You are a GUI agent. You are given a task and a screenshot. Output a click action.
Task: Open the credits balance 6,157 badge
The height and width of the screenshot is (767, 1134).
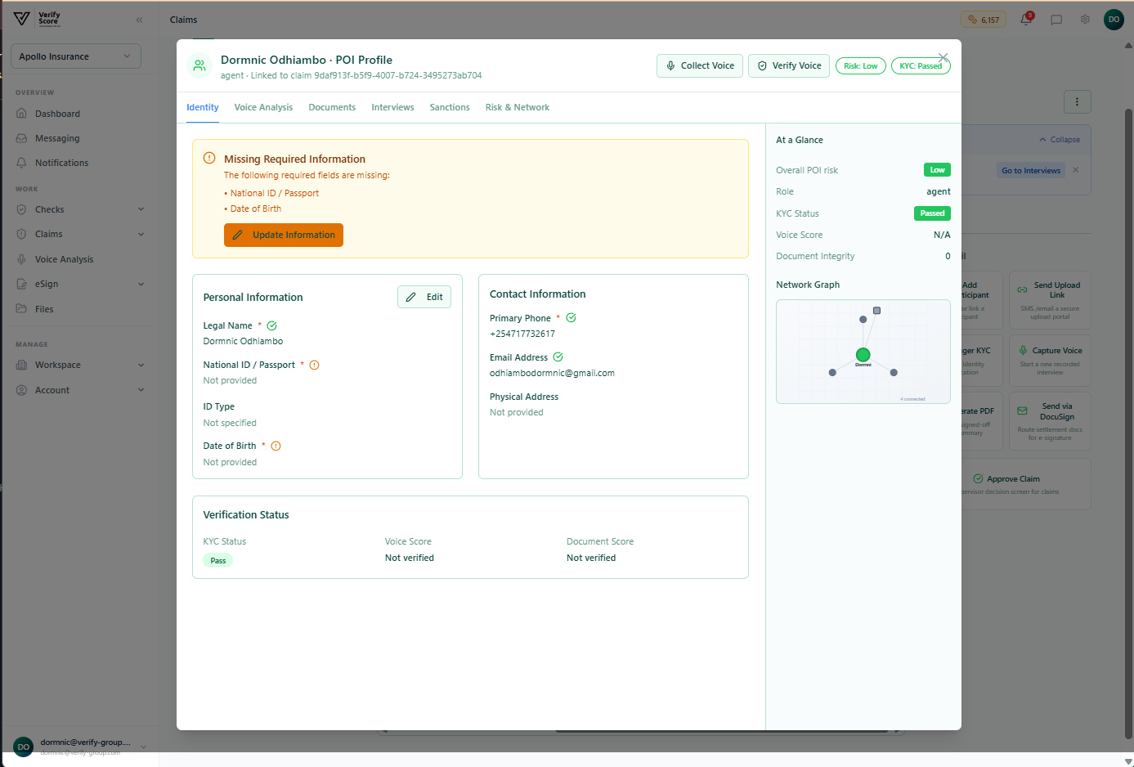click(984, 20)
